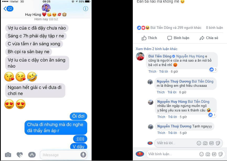227x161 pixels.
Task: Insert a GIF in the comment box
Action: click(x=214, y=154)
